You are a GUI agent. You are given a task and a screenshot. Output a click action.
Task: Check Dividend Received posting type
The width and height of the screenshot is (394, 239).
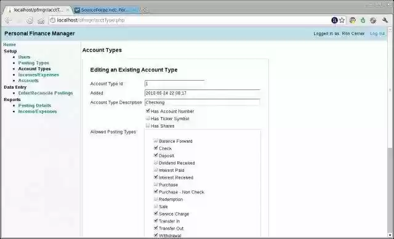point(156,163)
